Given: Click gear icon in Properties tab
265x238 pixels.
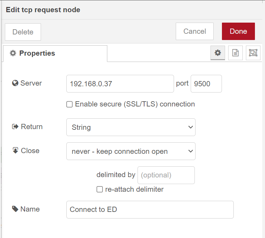Looking at the screenshot, I should (x=13, y=53).
